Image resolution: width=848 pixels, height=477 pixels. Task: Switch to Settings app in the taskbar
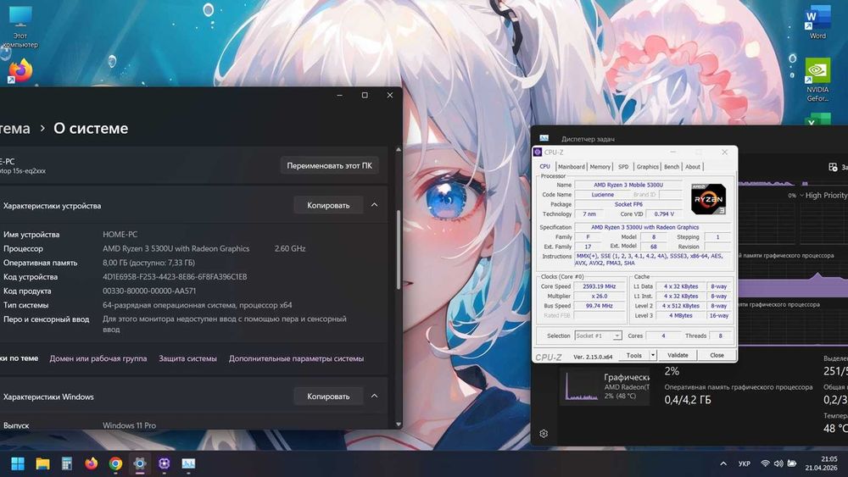(140, 463)
